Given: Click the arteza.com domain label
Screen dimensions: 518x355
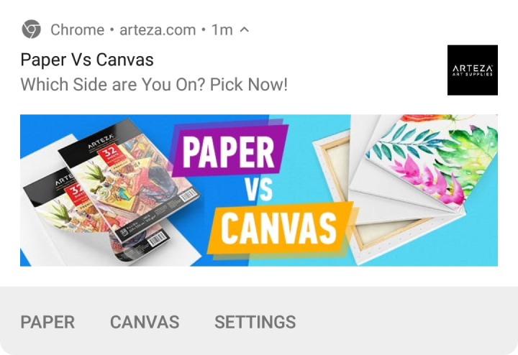Looking at the screenshot, I should pos(158,30).
